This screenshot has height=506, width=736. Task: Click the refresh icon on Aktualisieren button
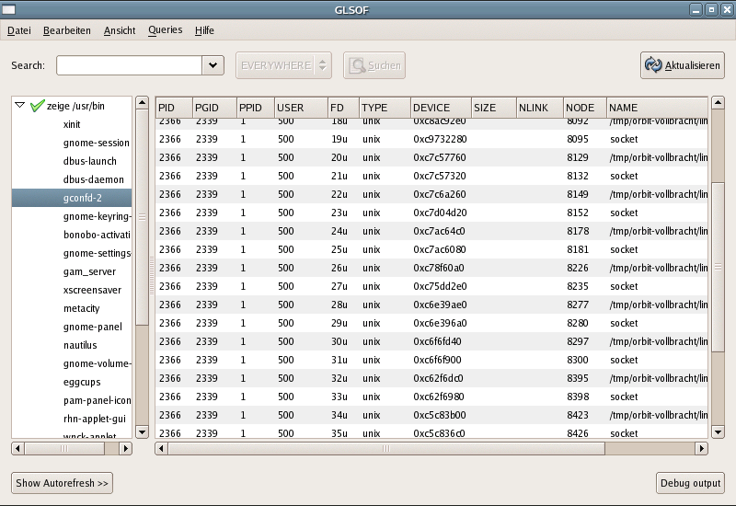pos(653,65)
